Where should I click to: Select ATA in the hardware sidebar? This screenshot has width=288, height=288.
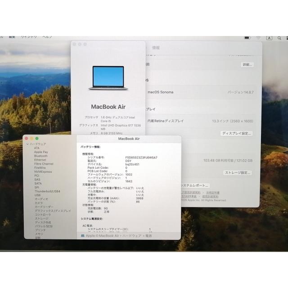[37, 148]
